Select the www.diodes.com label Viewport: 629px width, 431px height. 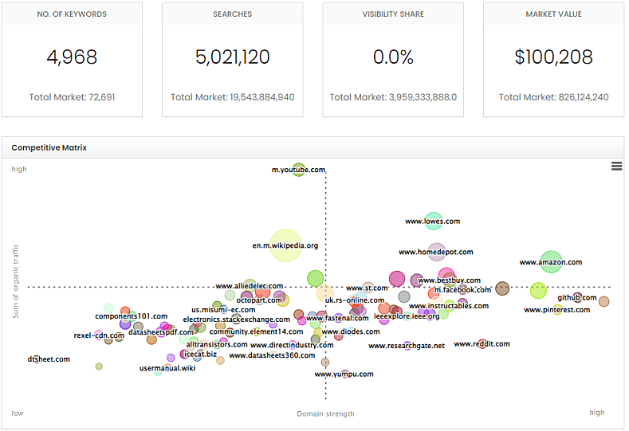coord(351,331)
